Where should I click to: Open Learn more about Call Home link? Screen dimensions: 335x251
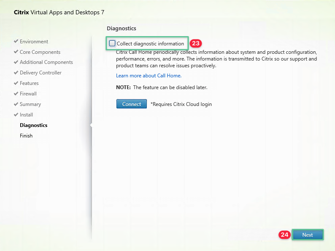[x=149, y=76]
